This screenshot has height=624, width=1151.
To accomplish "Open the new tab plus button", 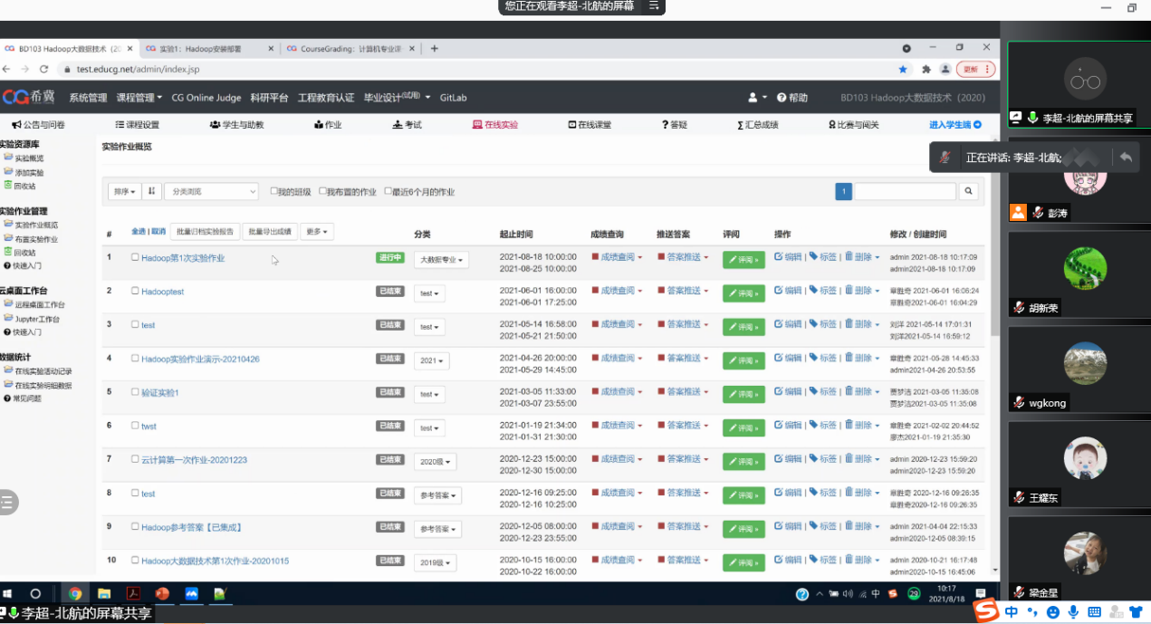I will click(x=435, y=49).
